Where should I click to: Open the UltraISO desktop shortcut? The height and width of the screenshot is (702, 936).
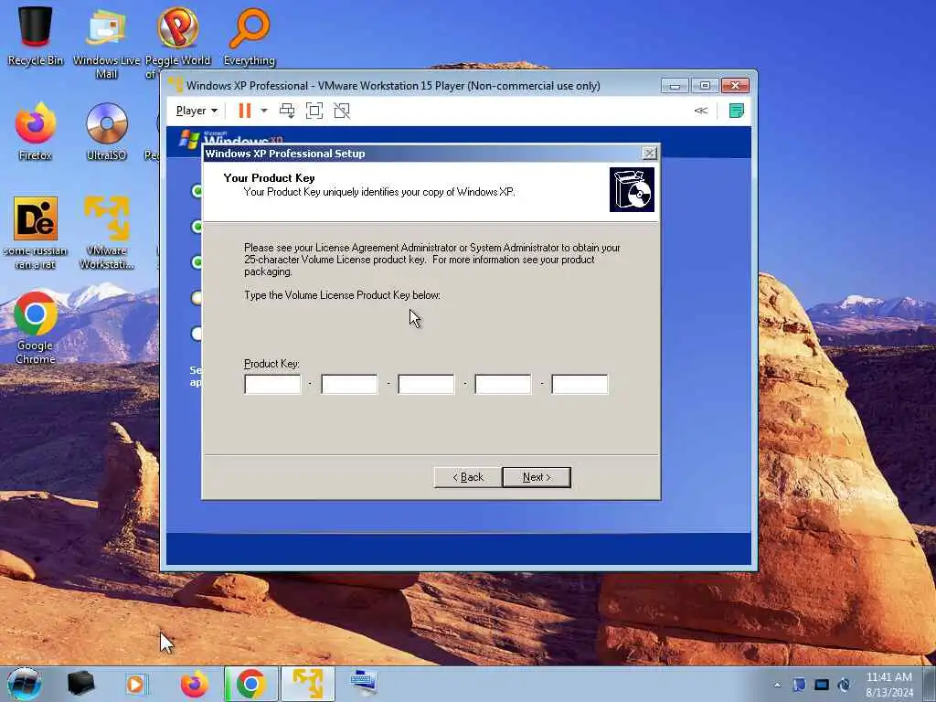pos(106,132)
